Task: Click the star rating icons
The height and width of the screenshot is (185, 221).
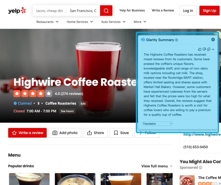Action: [x=33, y=93]
